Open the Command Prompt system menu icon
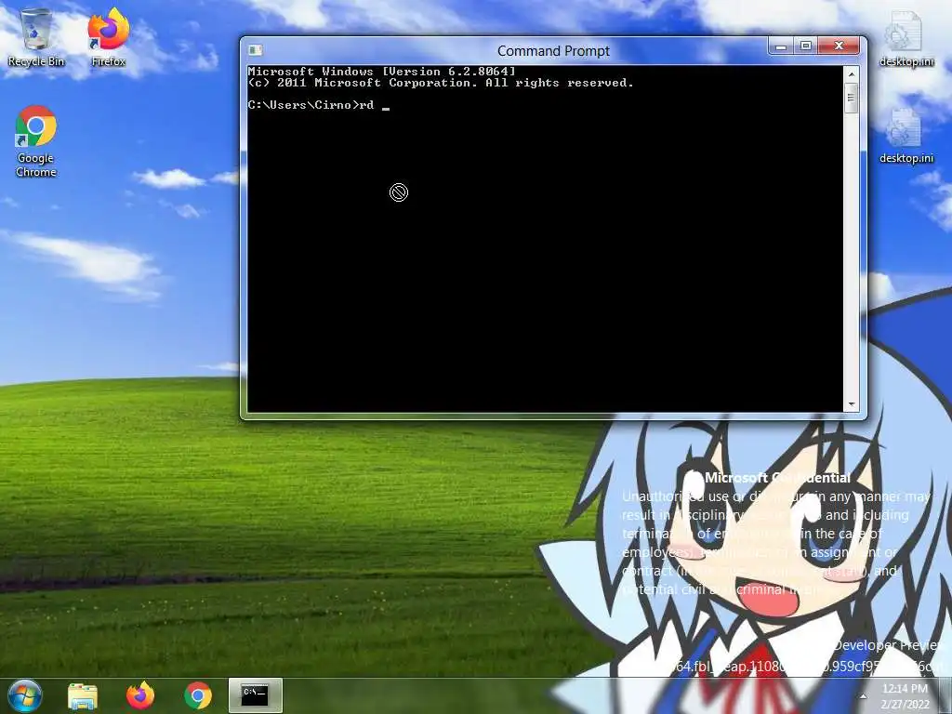The height and width of the screenshot is (714, 952). tap(256, 50)
